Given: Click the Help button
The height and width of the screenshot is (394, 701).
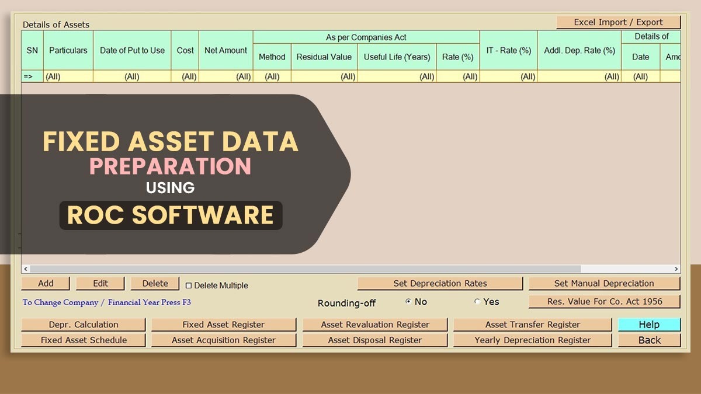Looking at the screenshot, I should tap(649, 325).
